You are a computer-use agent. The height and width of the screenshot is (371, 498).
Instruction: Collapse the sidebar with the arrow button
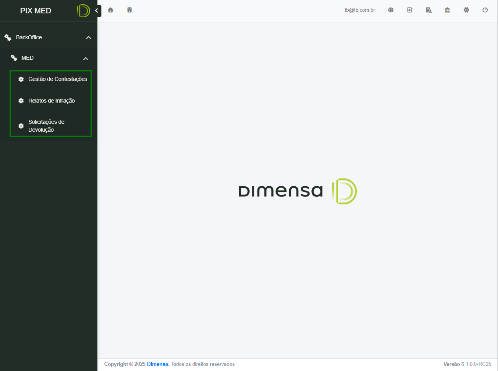[97, 11]
